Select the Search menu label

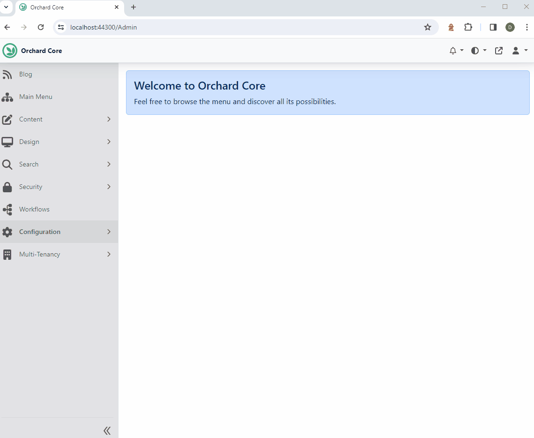(29, 164)
